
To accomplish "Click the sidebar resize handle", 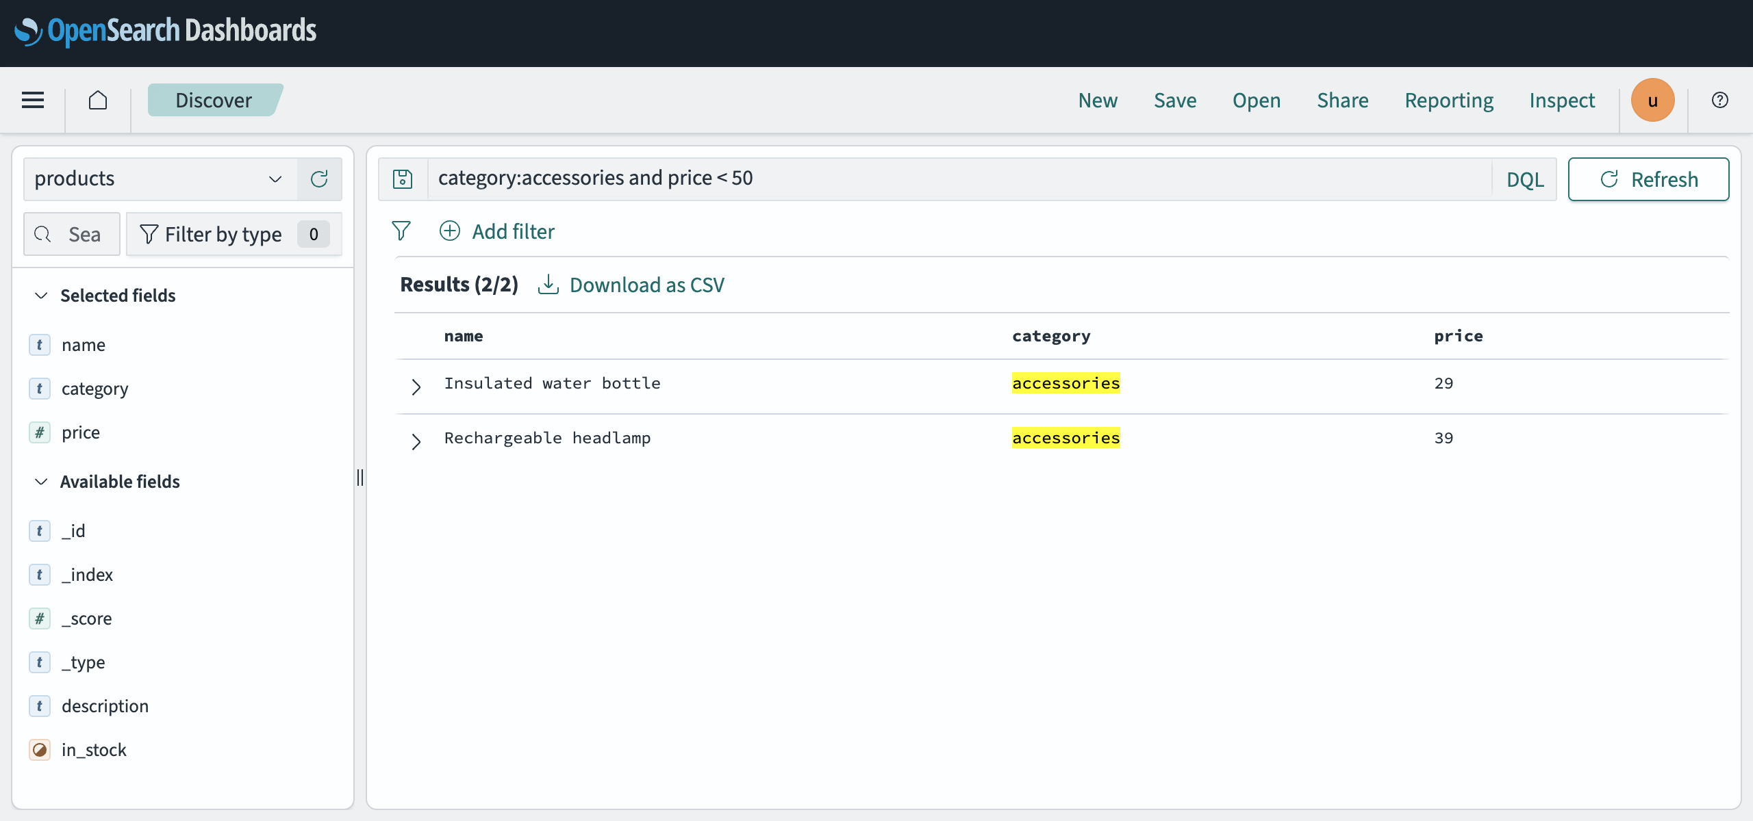I will [x=360, y=478].
